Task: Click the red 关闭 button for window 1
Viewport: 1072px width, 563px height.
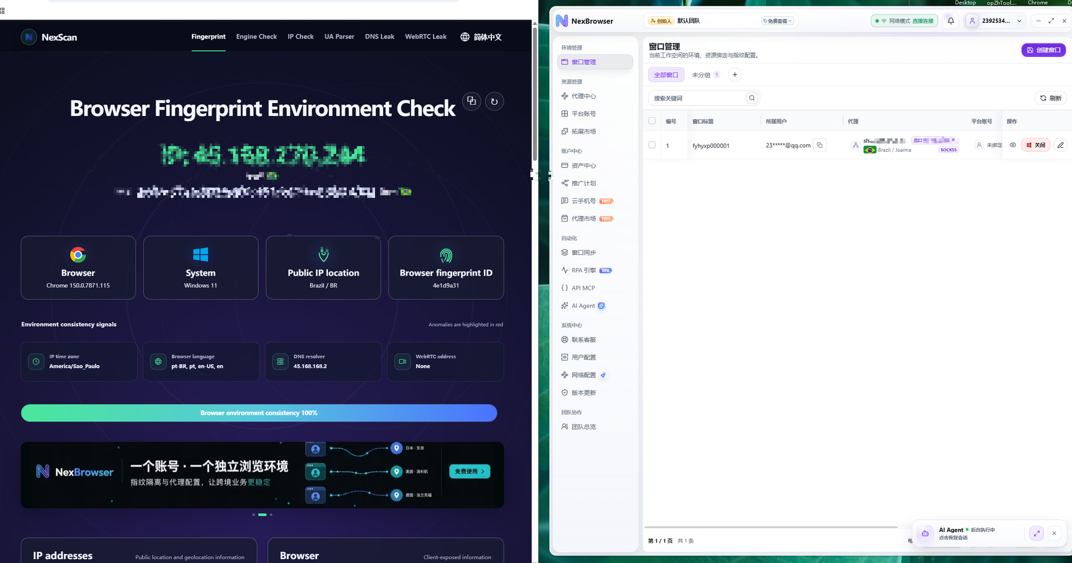Action: click(1036, 145)
